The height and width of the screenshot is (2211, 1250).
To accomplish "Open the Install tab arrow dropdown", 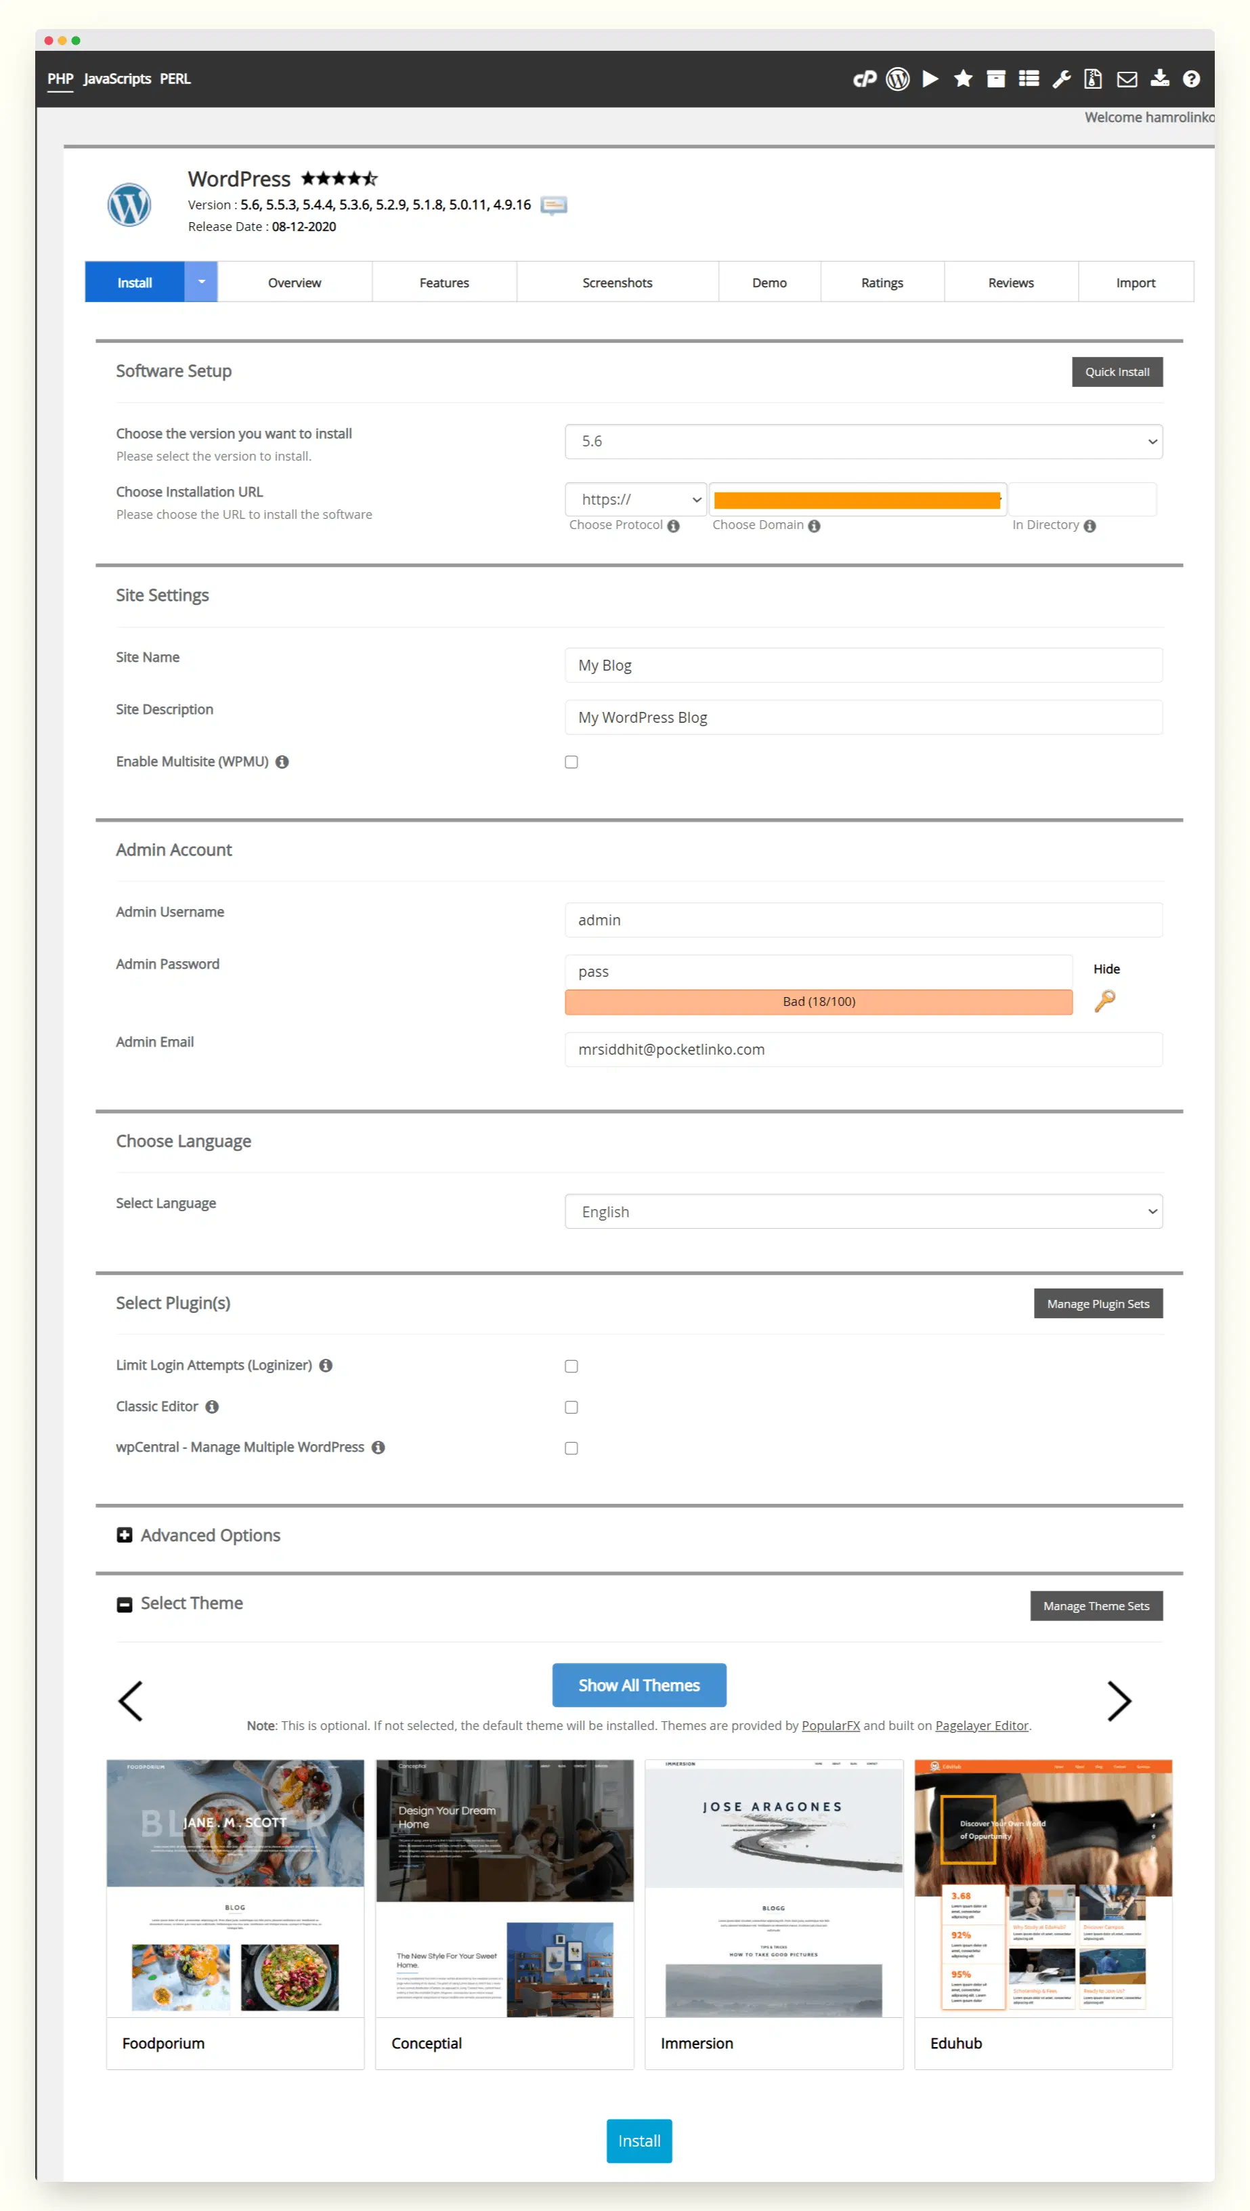I will 201,282.
